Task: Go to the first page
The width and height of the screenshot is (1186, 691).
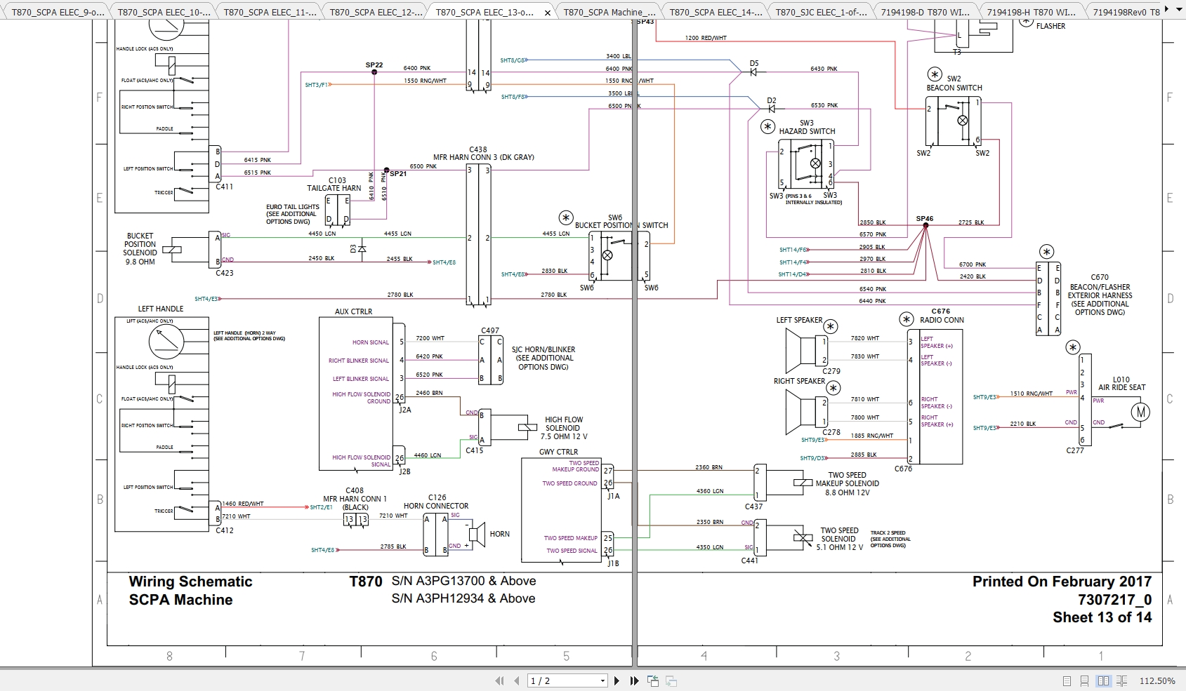Action: (499, 680)
